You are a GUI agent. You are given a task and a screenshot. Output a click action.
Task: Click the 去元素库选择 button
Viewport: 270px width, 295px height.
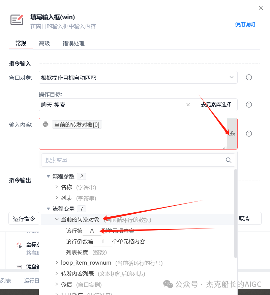coord(216,105)
